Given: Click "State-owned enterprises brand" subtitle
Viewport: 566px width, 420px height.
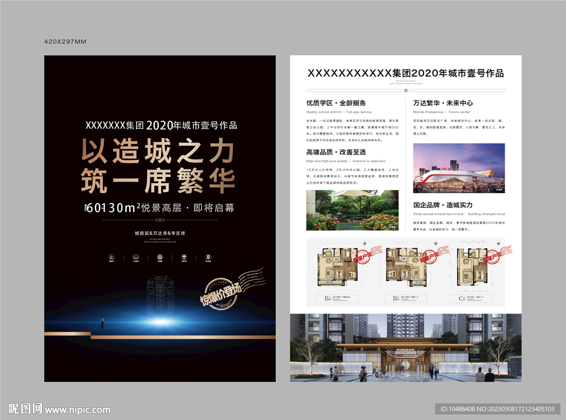Looking at the screenshot, I should [438, 214].
